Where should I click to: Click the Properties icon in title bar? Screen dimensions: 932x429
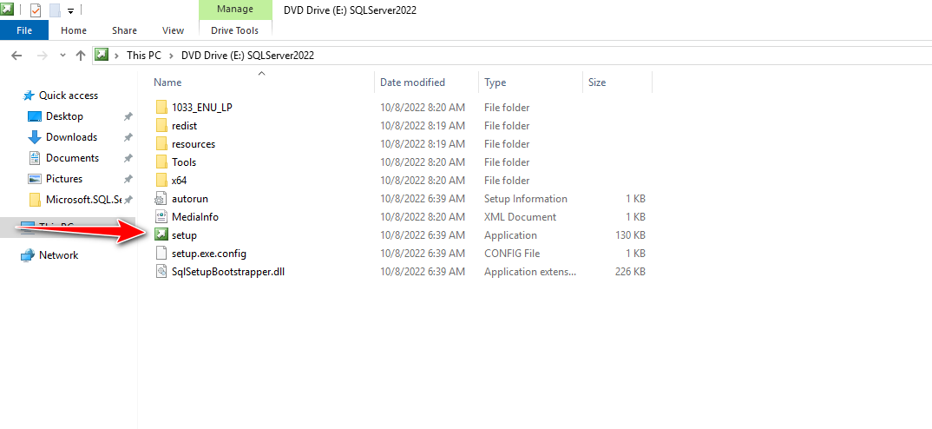pos(36,10)
